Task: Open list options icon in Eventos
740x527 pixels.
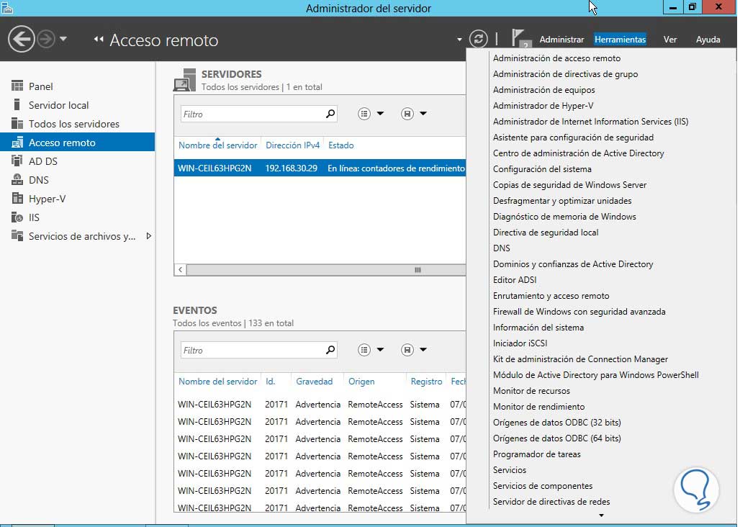Action: [x=364, y=350]
